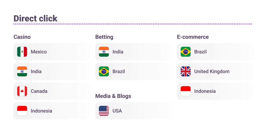Select the Mexico label in Casino list
This screenshot has height=133, width=268.
[39, 52]
